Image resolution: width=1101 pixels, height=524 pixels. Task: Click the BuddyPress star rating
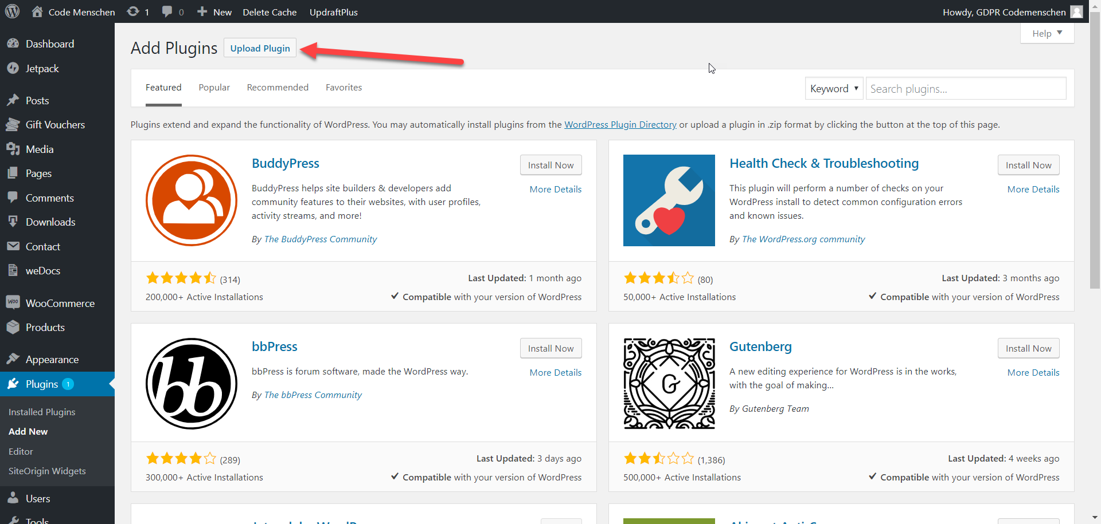(181, 278)
